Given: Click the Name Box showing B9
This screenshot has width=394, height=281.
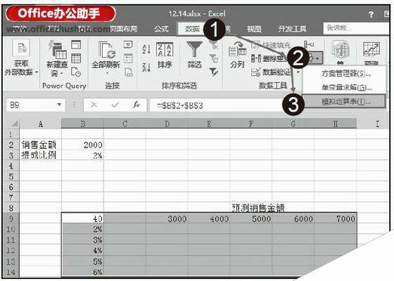Looking at the screenshot, I should coord(36,105).
